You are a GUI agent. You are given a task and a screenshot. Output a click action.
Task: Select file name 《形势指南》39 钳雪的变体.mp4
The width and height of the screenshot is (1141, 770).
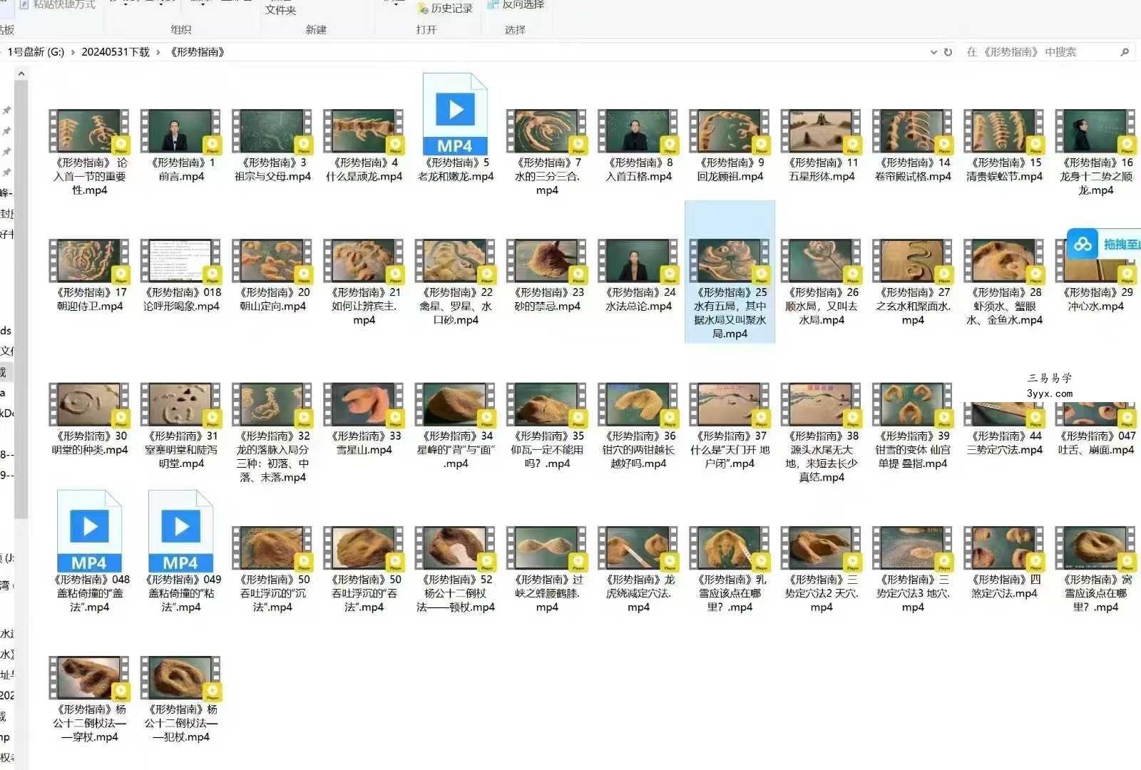913,449
